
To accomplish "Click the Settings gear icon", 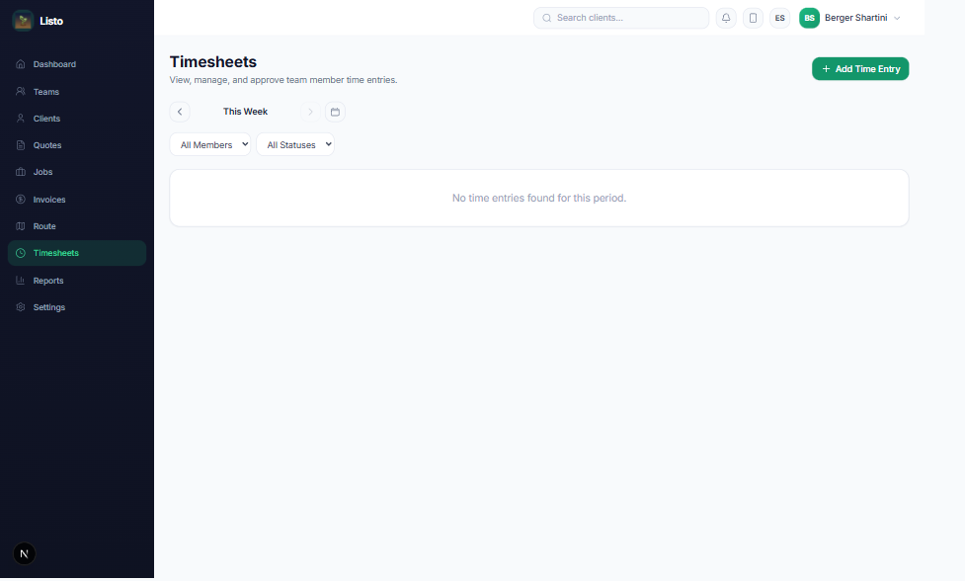I will [x=21, y=307].
